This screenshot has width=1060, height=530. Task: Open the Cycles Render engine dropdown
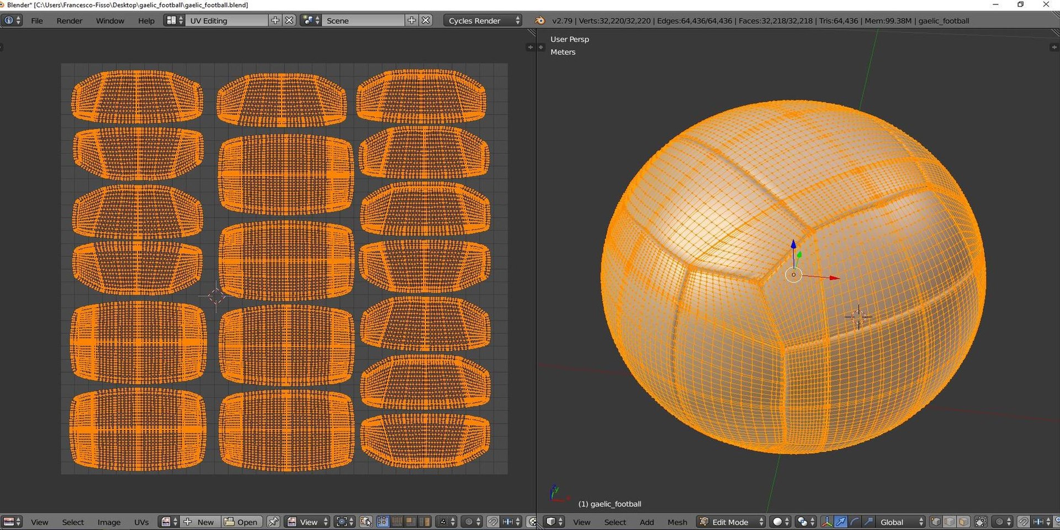tap(483, 20)
